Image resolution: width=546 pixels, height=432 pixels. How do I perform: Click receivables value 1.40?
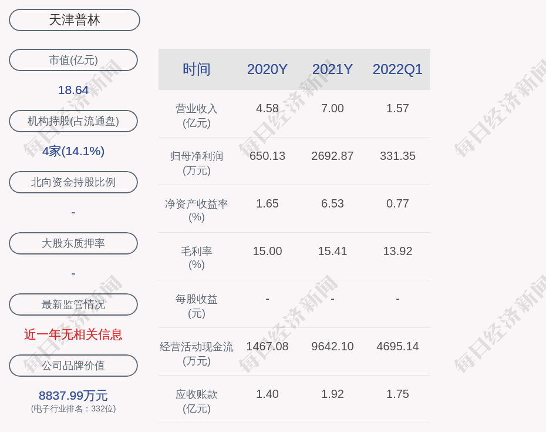coord(268,394)
